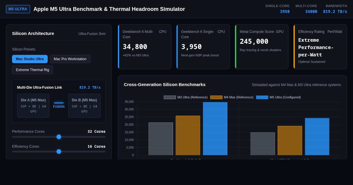
Task: Toggle M3 Ultra (Reference) legend swatch
Action: click(170, 97)
